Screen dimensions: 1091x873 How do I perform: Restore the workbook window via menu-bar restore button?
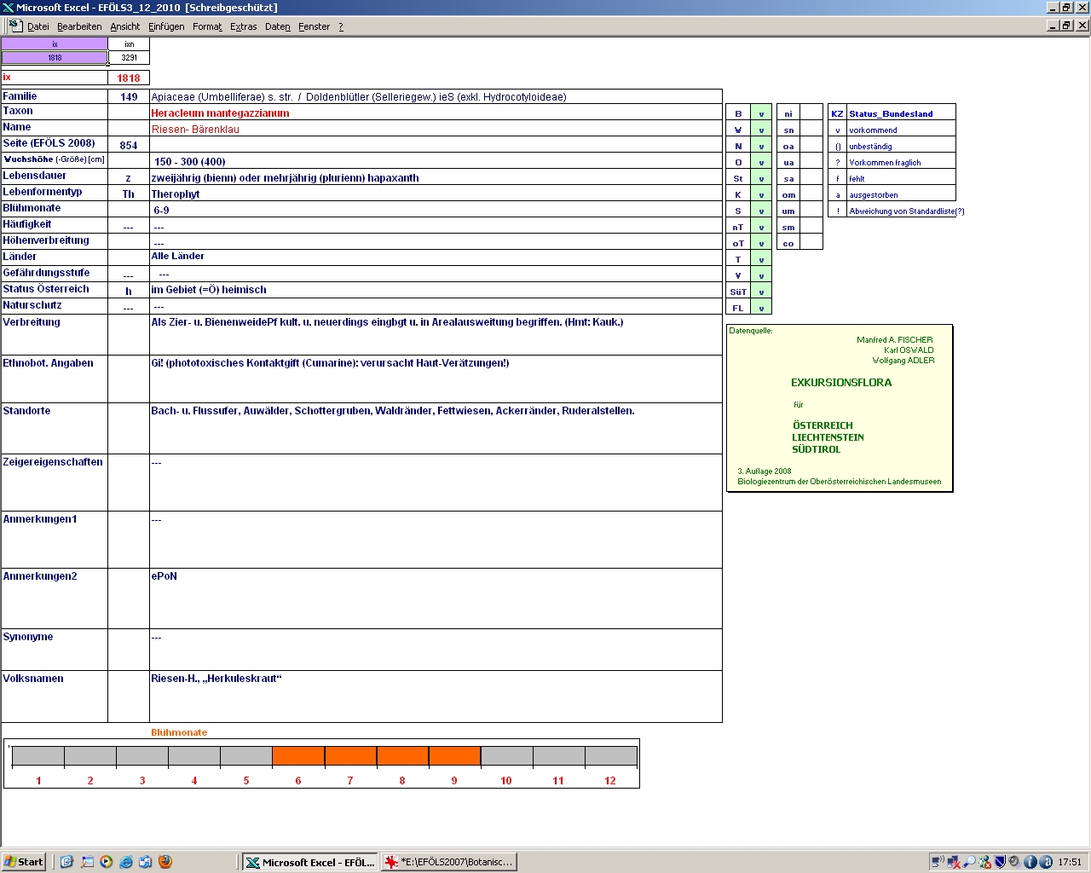(1066, 26)
